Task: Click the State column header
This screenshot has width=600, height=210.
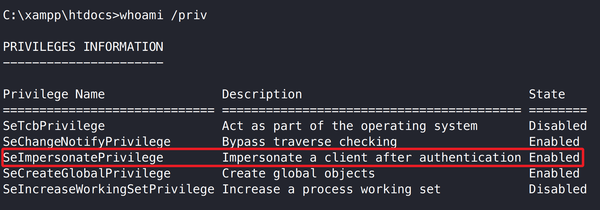Action: pos(547,94)
